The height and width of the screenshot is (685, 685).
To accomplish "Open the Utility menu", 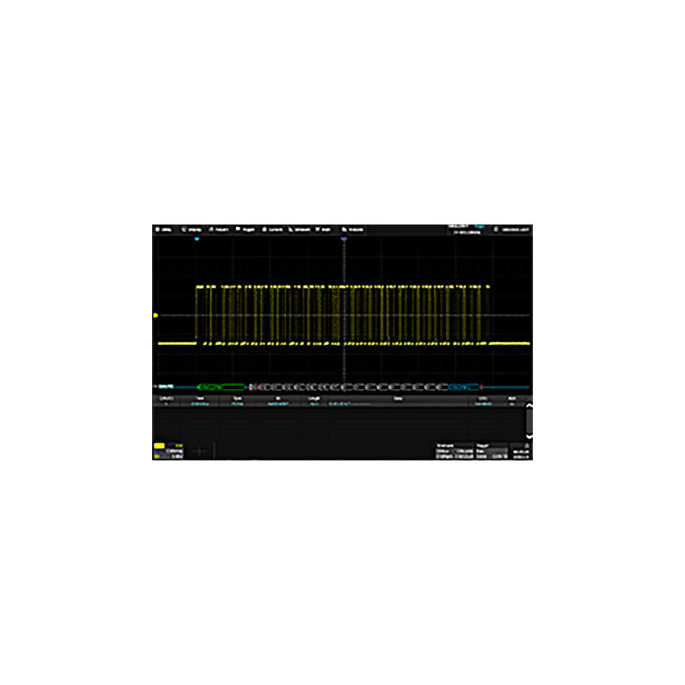I will [x=164, y=230].
